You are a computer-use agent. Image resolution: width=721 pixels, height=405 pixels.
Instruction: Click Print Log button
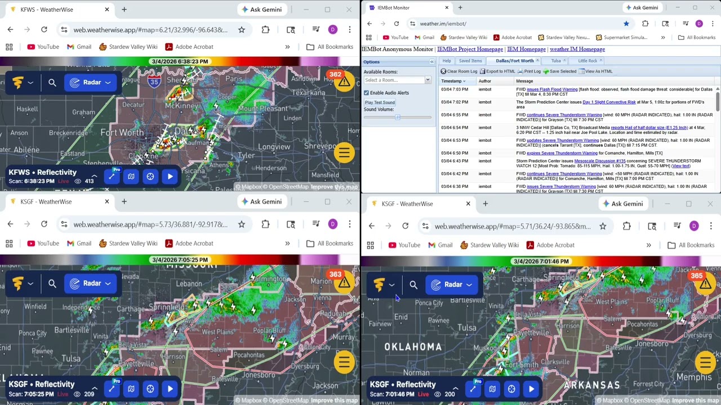(529, 71)
